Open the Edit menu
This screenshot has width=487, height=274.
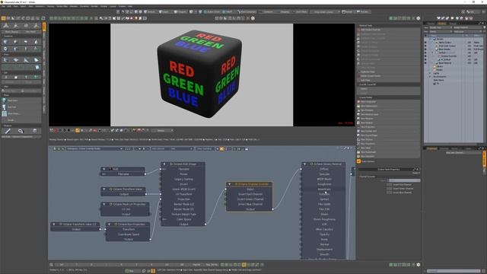[x=9, y=6]
